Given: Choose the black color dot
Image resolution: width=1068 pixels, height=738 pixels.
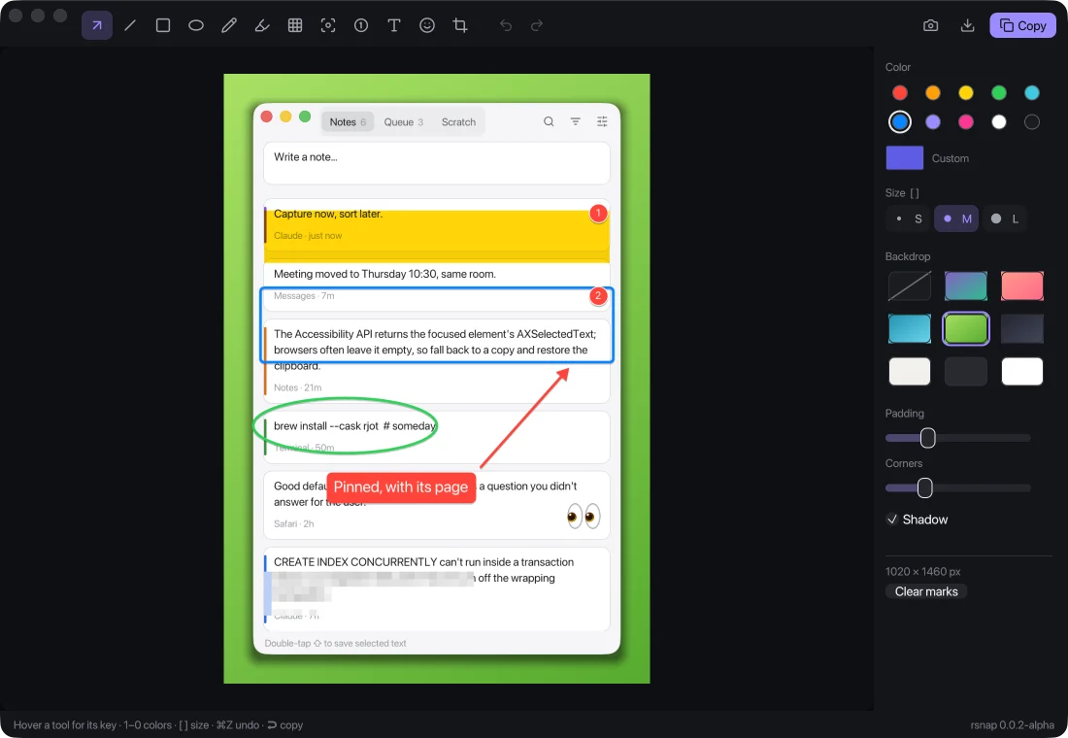Looking at the screenshot, I should 1032,122.
